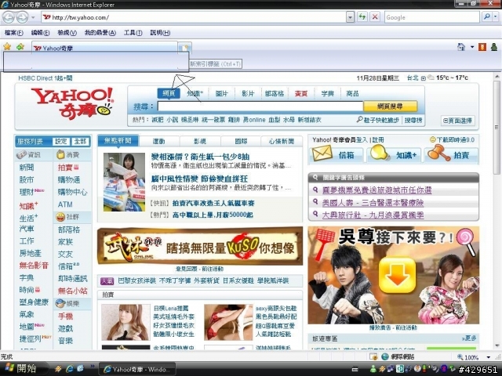
Task: Click the search magnifier icon beside Google box
Action: click(487, 17)
